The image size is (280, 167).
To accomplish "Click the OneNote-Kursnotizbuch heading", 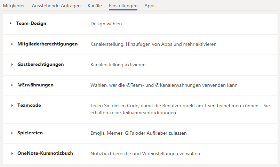I will pyautogui.click(x=45, y=153).
